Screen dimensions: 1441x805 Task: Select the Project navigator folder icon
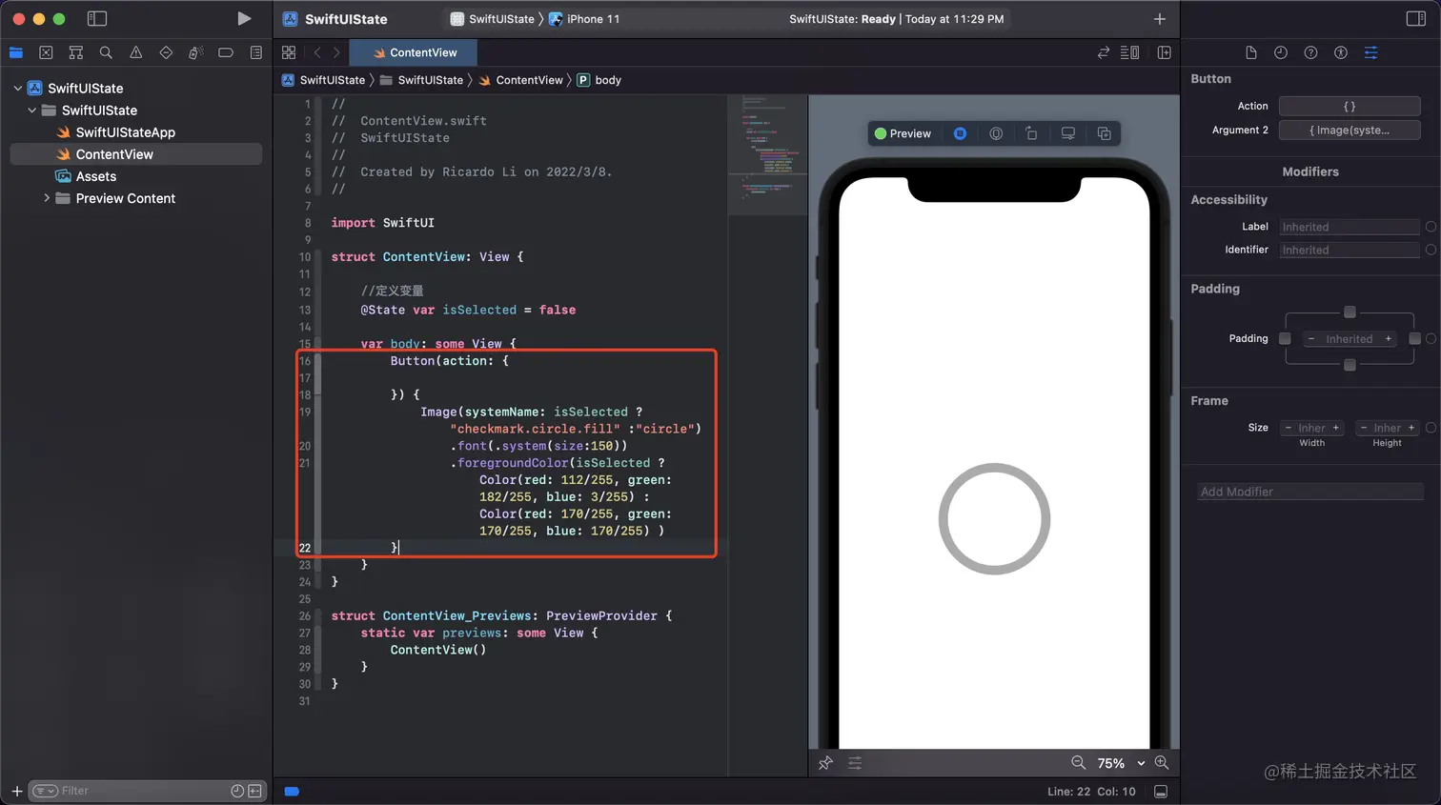click(16, 52)
